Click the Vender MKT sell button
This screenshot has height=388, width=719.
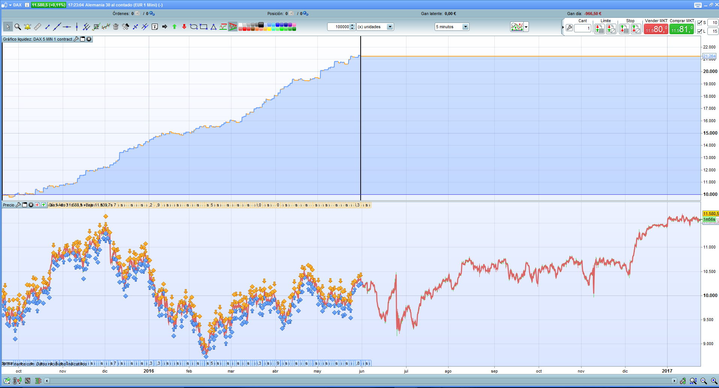tap(656, 29)
